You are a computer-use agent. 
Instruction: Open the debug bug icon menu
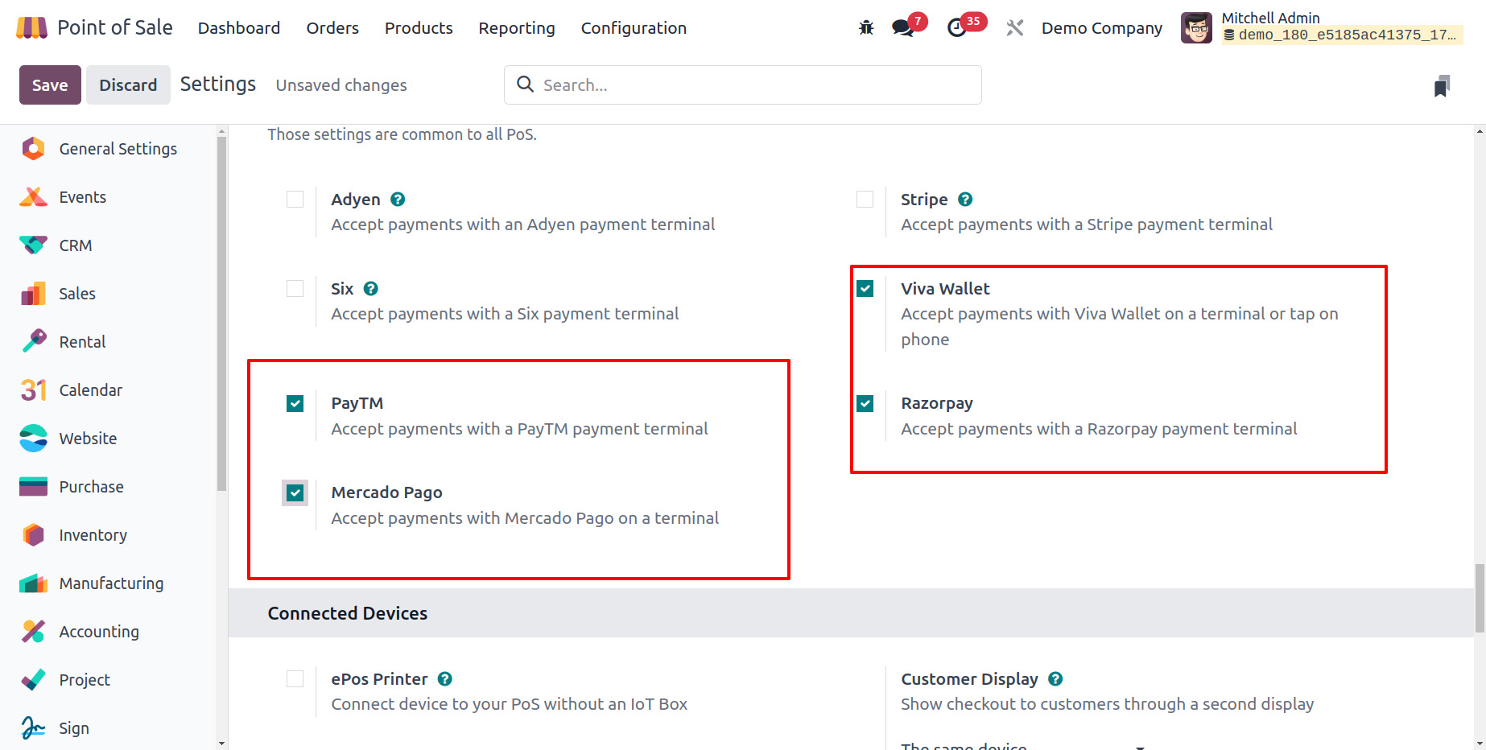point(866,28)
